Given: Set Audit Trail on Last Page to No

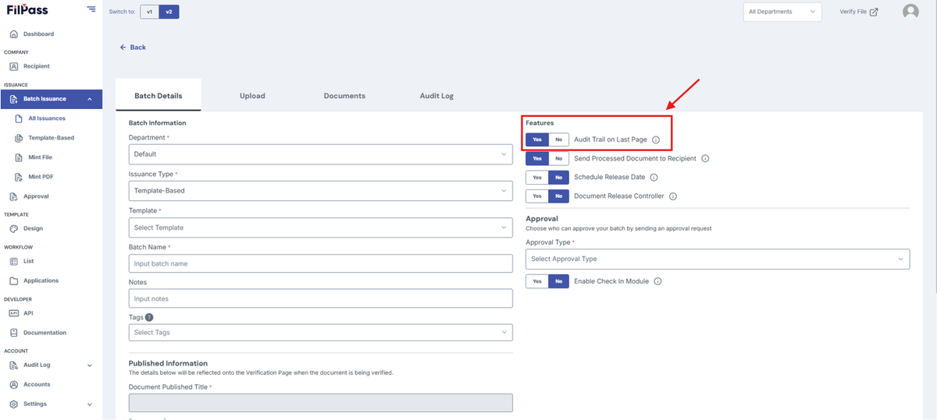Looking at the screenshot, I should point(558,139).
